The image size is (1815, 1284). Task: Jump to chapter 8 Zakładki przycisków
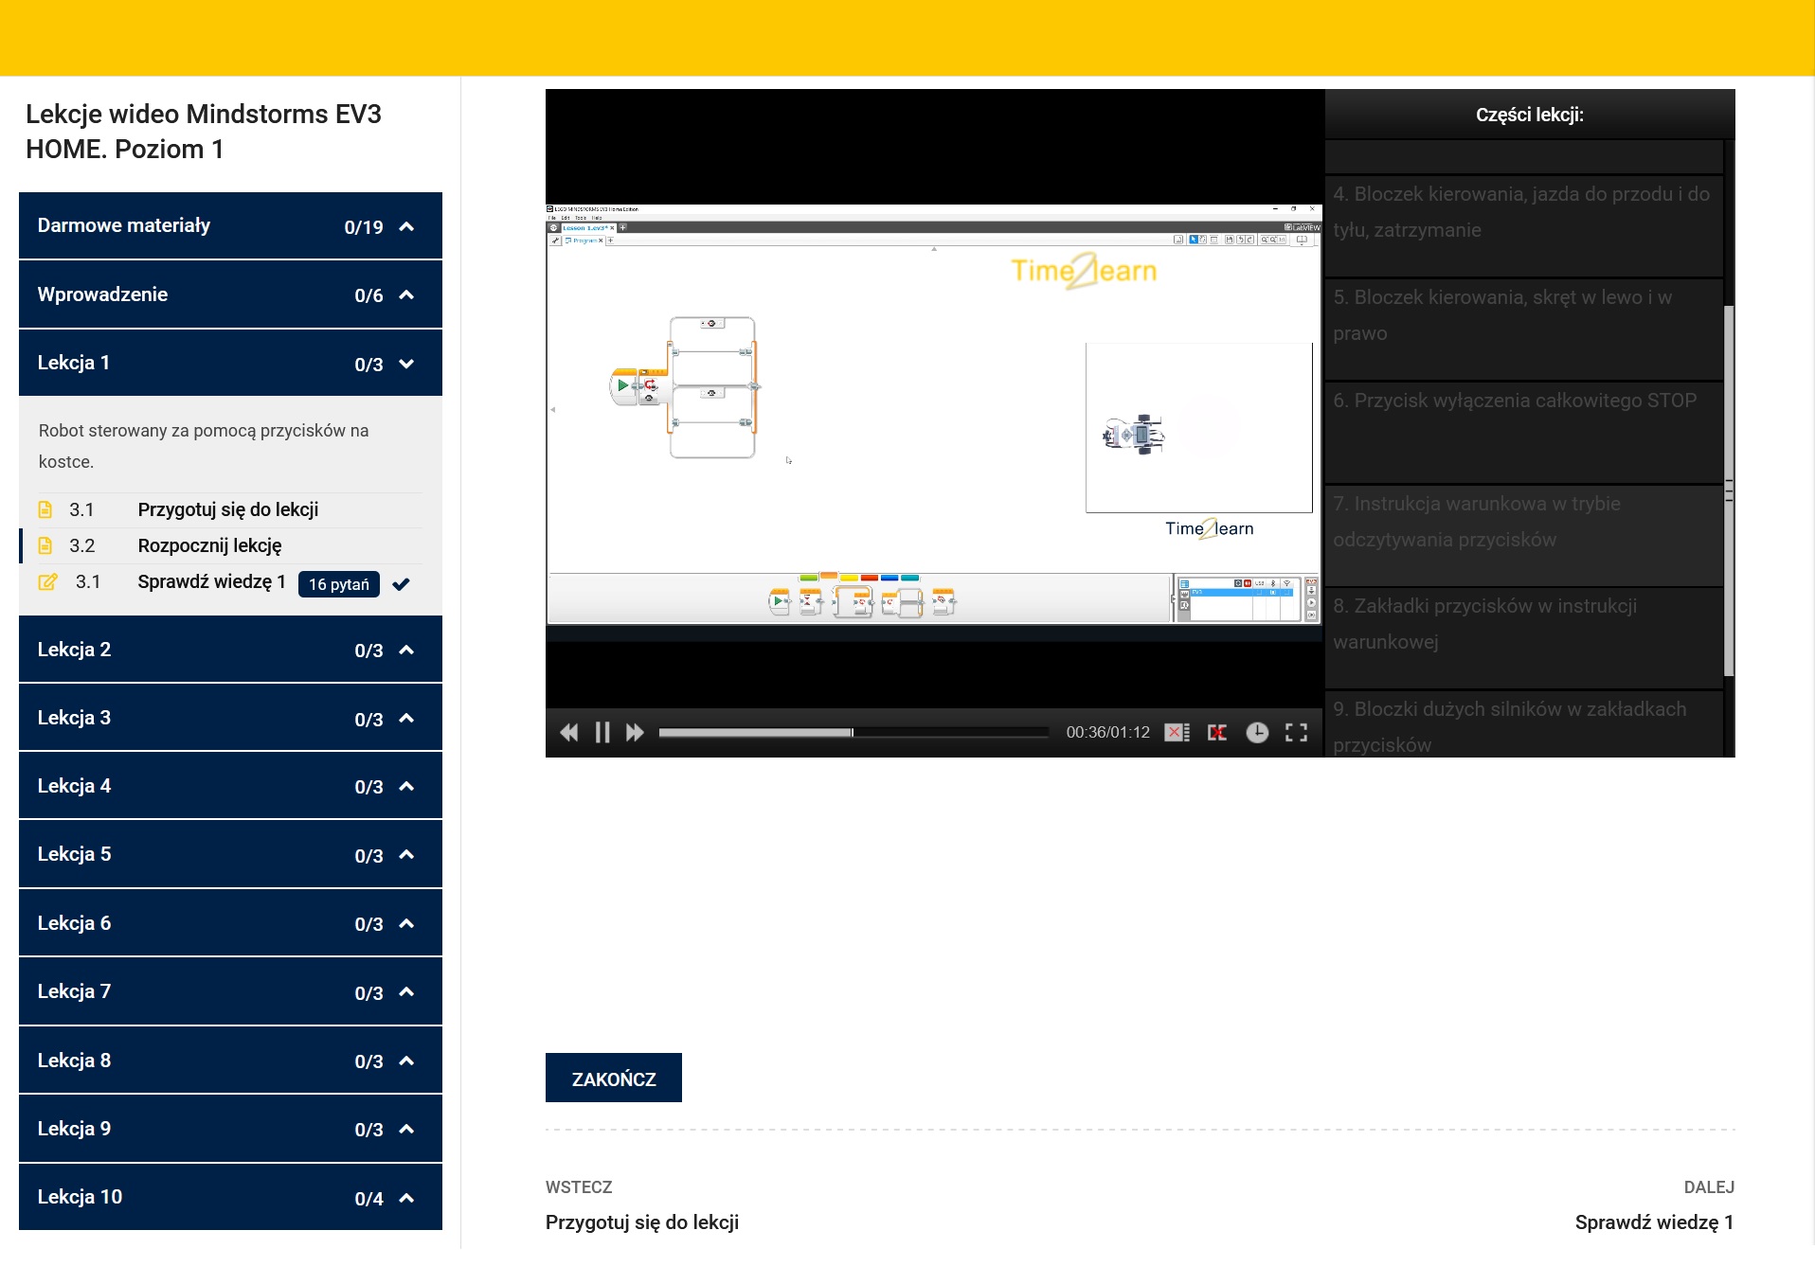coord(1523,638)
